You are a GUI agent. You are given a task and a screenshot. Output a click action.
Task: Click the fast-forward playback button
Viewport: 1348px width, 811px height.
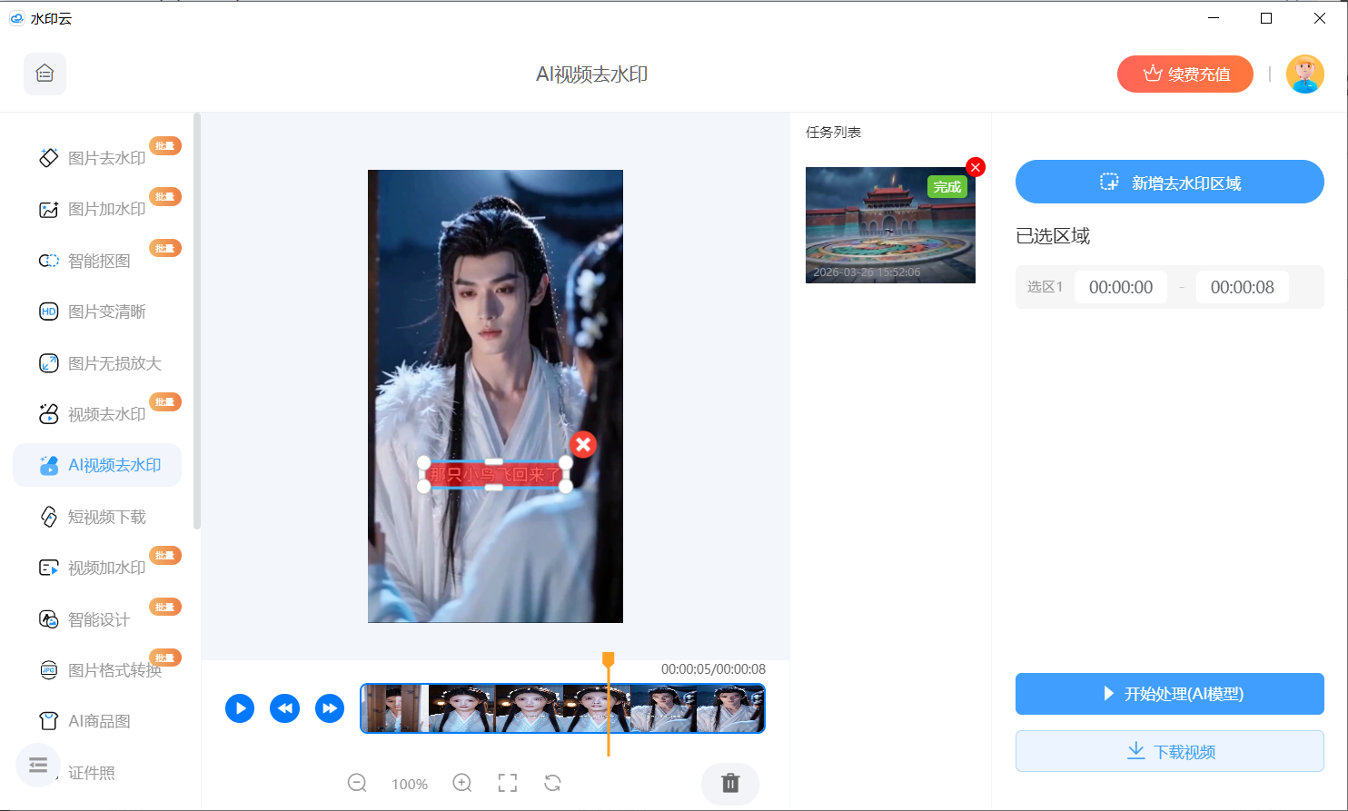click(330, 707)
